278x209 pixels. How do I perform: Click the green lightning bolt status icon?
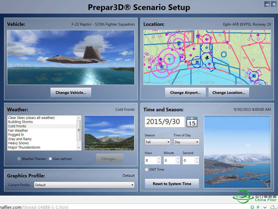coord(258,207)
